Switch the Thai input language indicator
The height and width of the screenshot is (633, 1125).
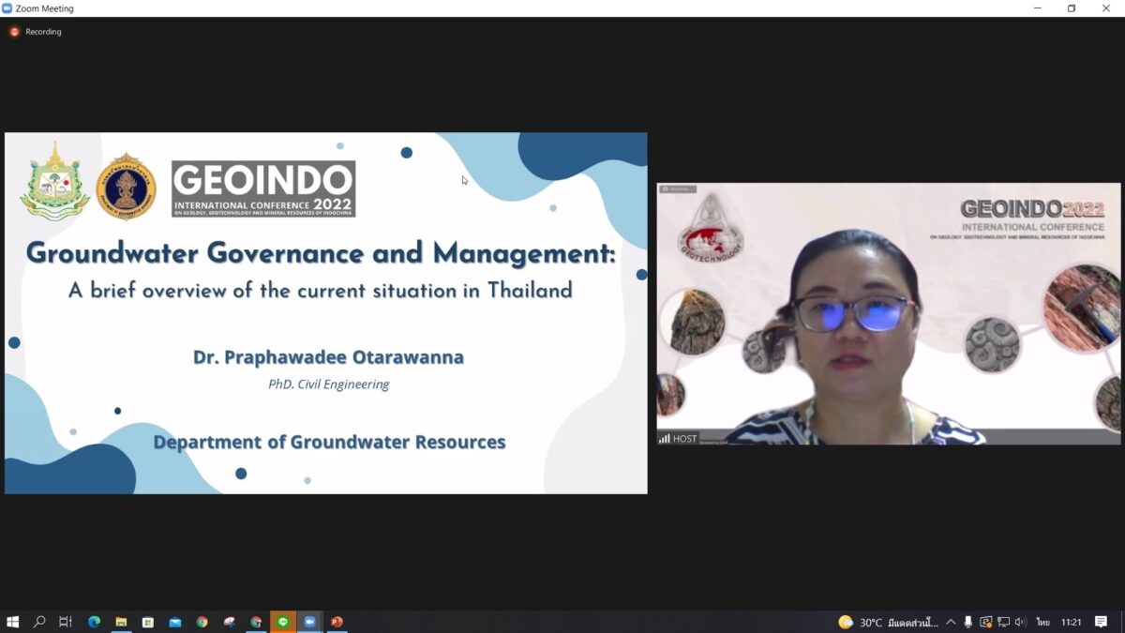pyautogui.click(x=1042, y=622)
